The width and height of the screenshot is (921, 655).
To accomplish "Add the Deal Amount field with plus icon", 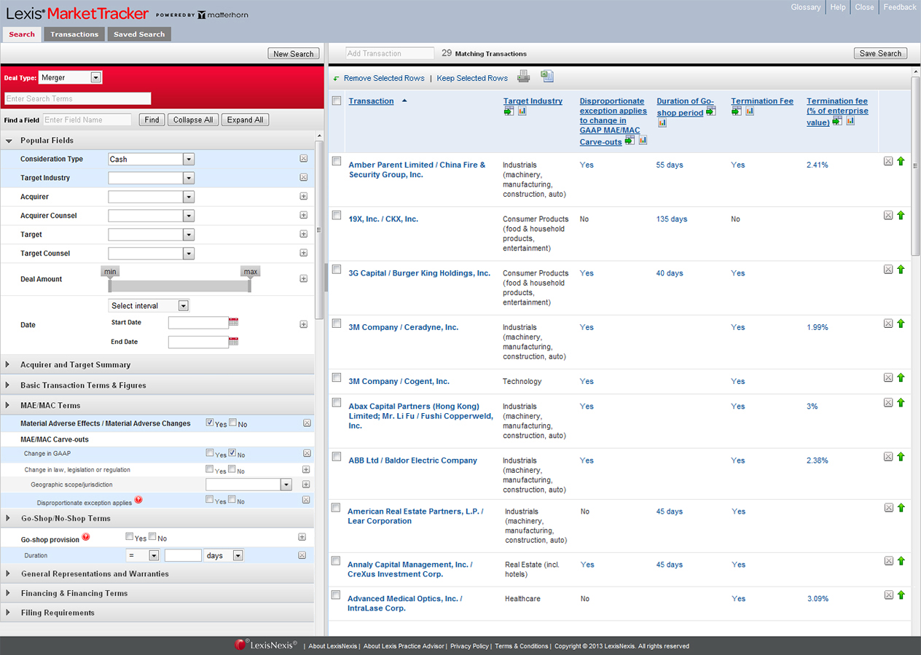I will (x=304, y=279).
